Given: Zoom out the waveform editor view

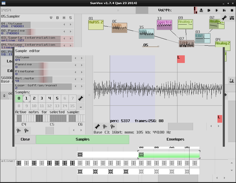Looking at the screenshot, I should tap(105, 126).
